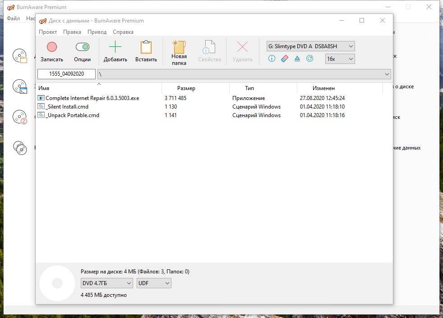Sort by the Имя column header
Image resolution: width=443 pixels, height=318 pixels.
coord(99,88)
